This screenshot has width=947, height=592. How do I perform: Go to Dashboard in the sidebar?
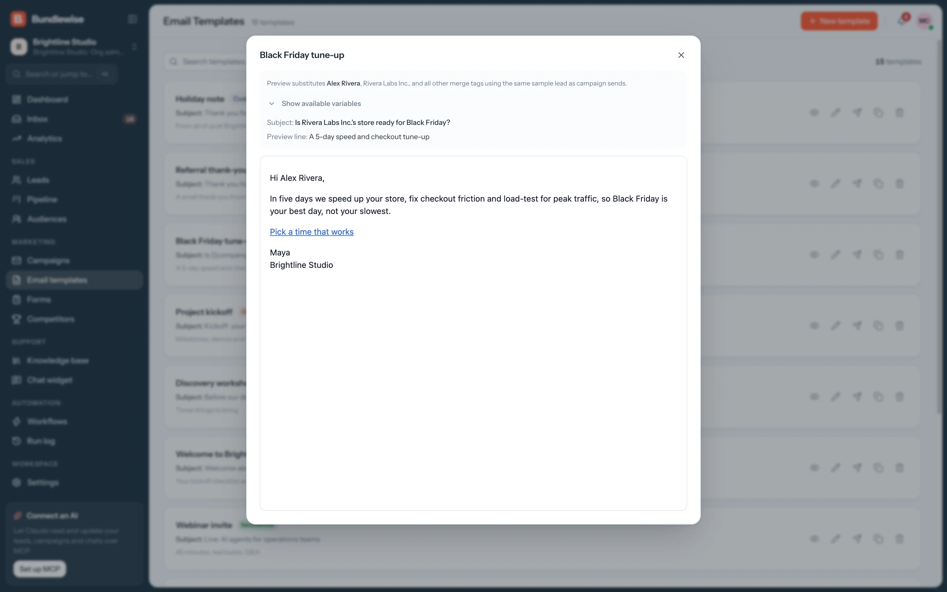click(x=74, y=99)
